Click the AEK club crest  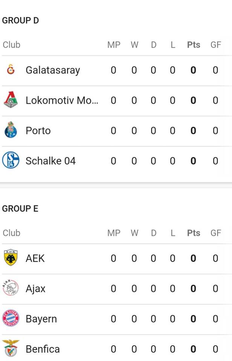point(11,258)
